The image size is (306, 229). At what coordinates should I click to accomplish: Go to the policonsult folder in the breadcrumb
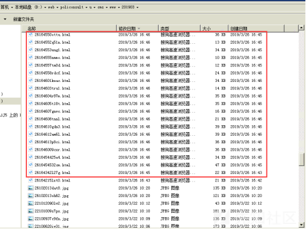tap(72, 8)
